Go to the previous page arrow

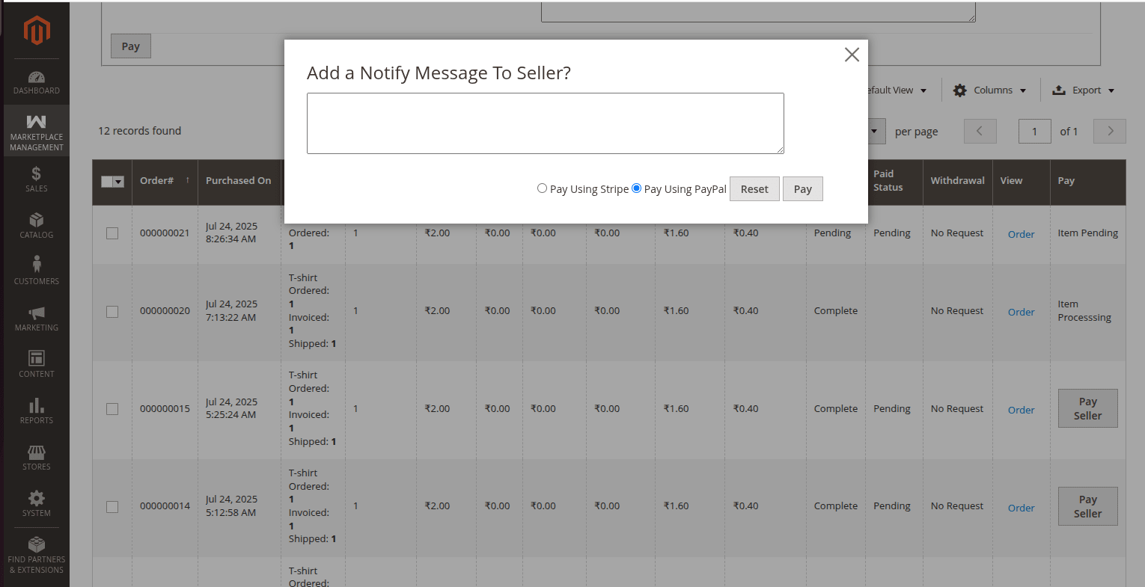[x=980, y=131]
